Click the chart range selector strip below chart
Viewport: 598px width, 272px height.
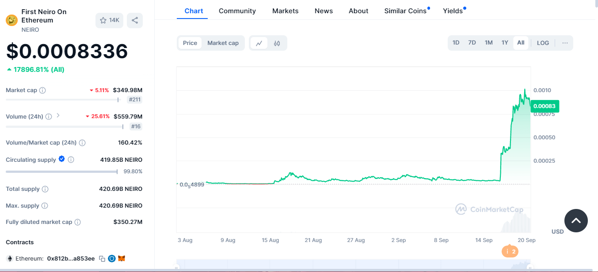(354, 265)
